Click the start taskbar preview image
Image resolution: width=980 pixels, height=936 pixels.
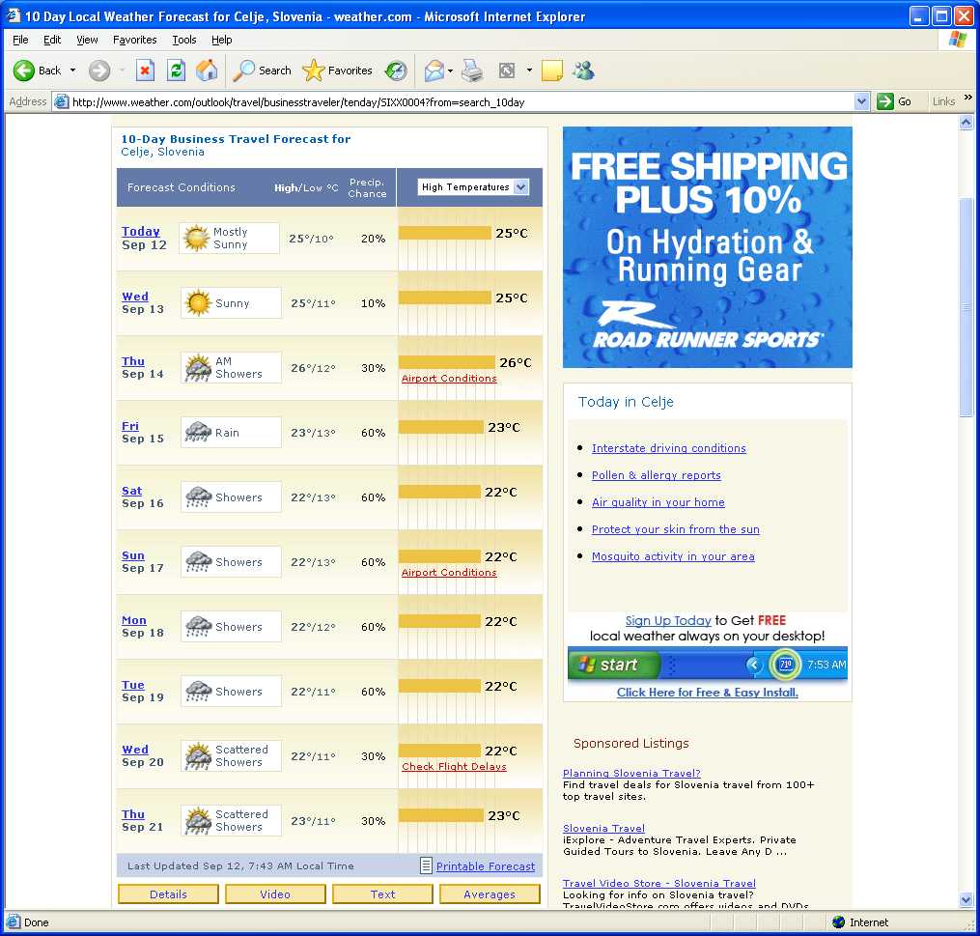point(708,664)
